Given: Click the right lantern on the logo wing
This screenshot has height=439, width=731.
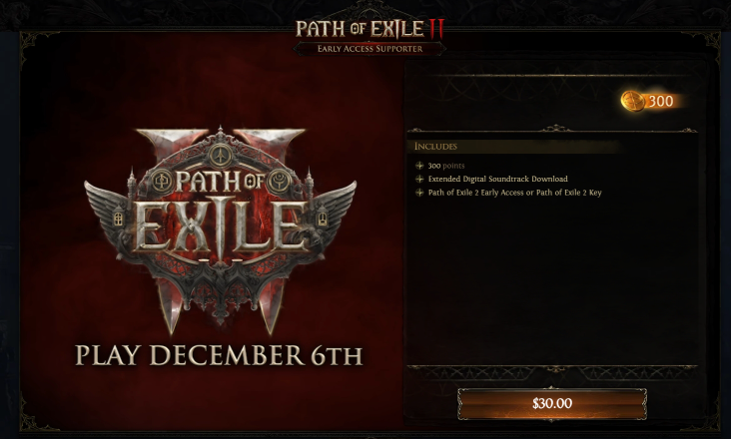Looking at the screenshot, I should tap(323, 218).
